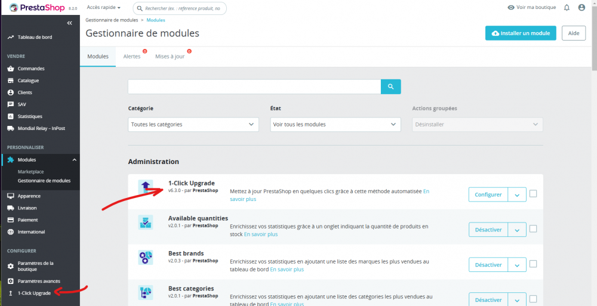Click Installer un module button
This screenshot has width=597, height=306.
tap(521, 33)
